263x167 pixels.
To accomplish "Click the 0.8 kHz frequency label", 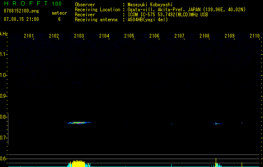I will tap(3, 117).
